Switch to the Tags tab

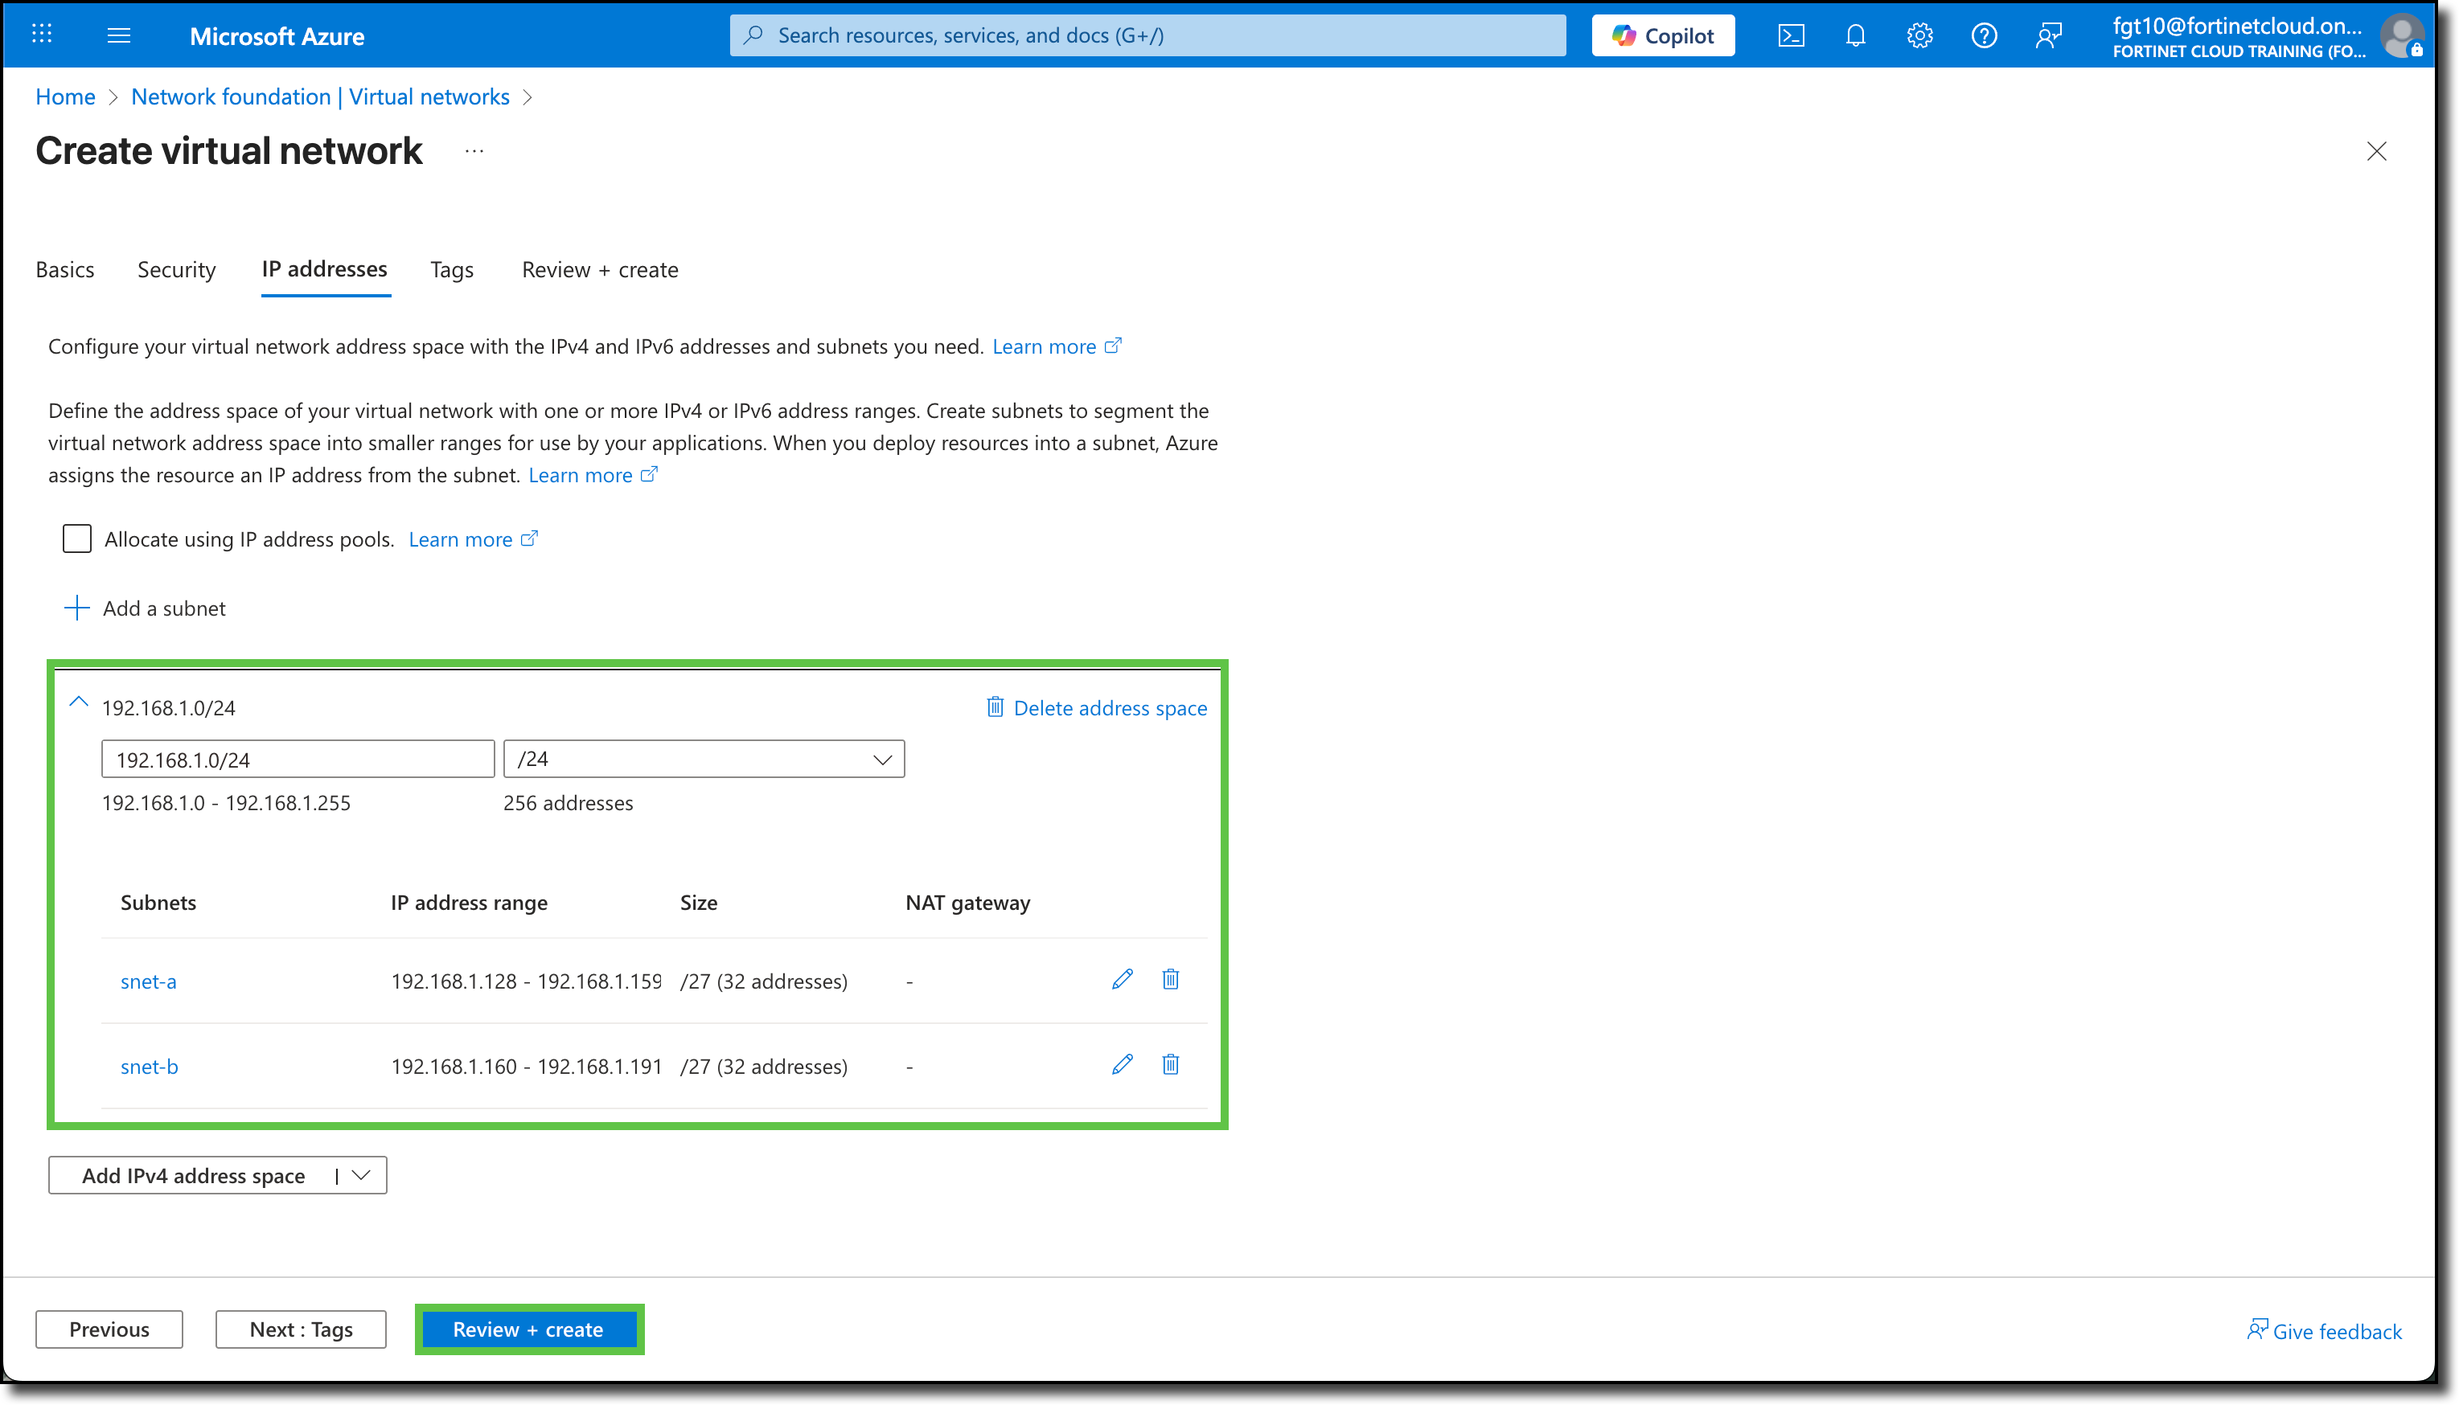point(450,270)
